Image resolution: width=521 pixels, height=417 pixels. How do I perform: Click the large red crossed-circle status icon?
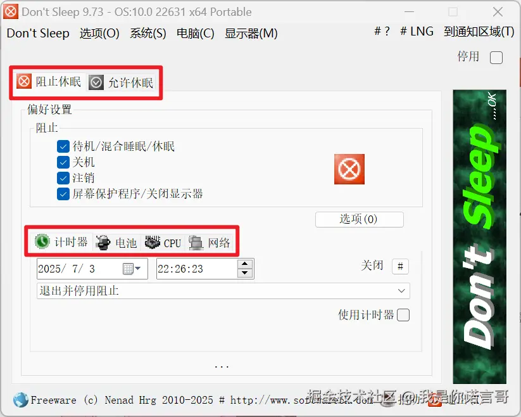tap(349, 169)
